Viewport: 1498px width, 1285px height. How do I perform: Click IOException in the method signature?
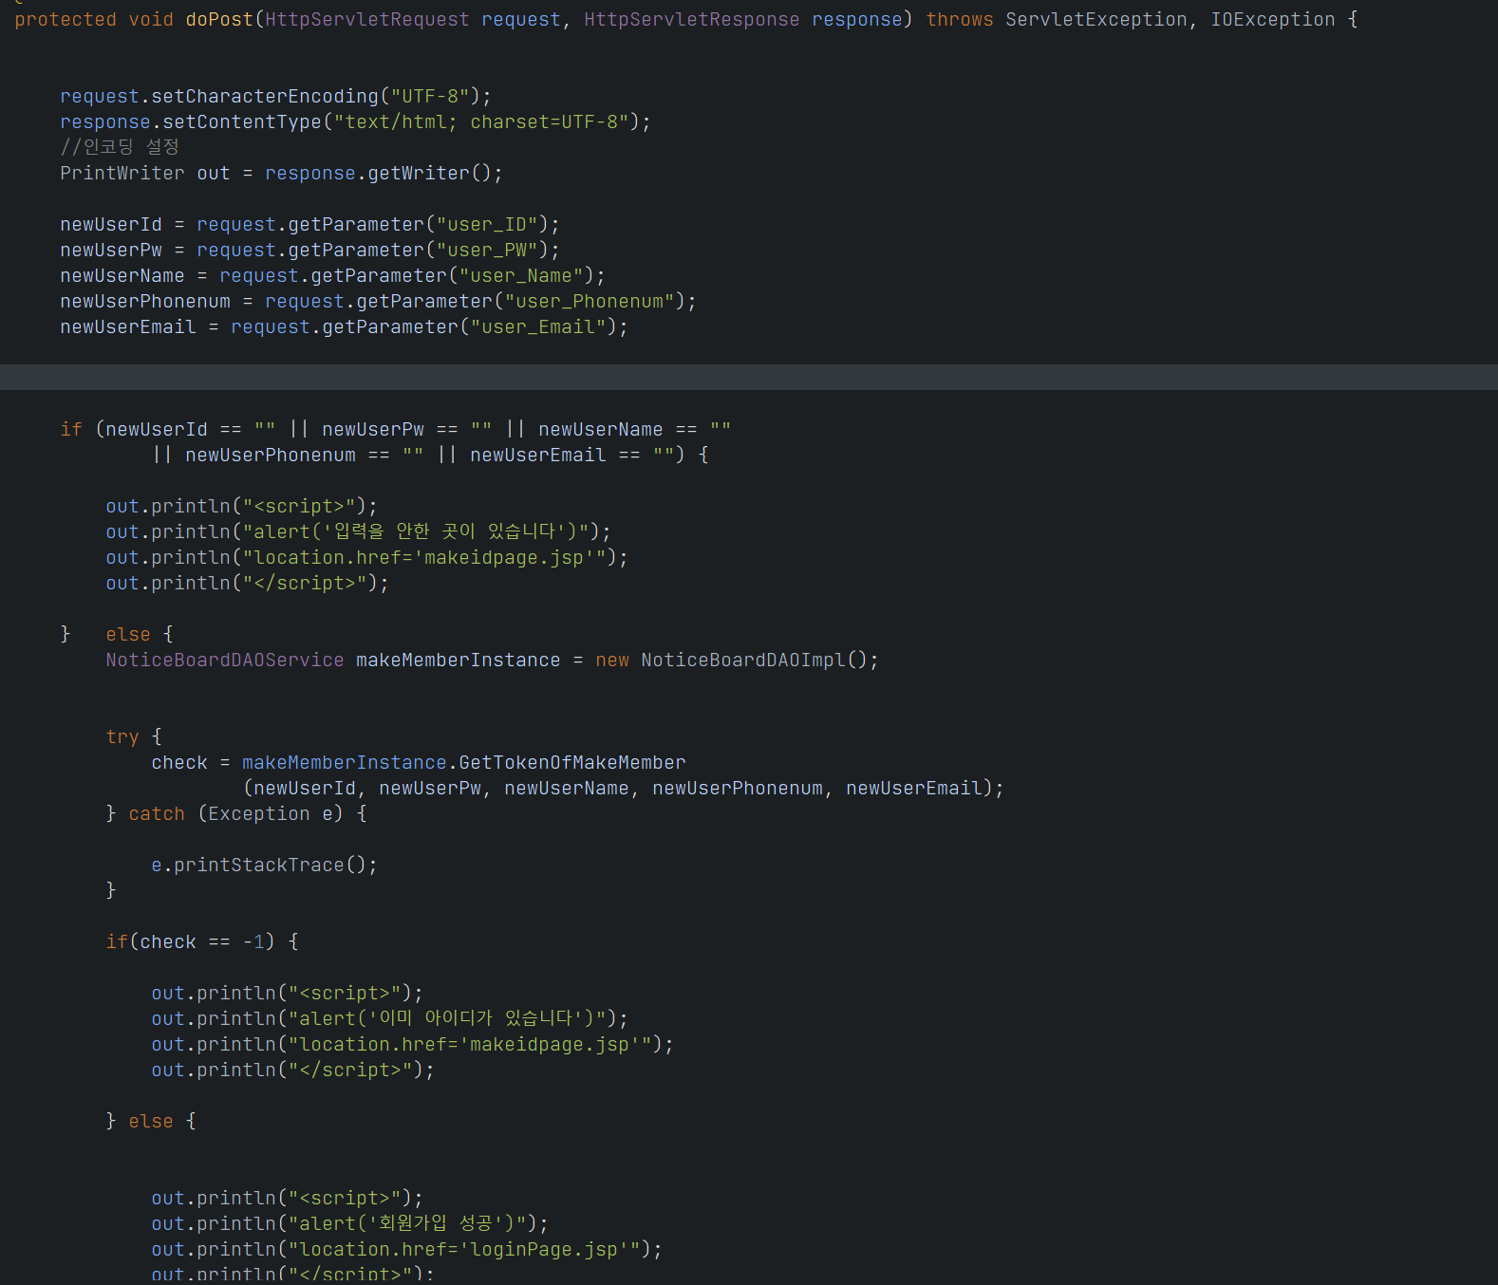pos(1273,19)
